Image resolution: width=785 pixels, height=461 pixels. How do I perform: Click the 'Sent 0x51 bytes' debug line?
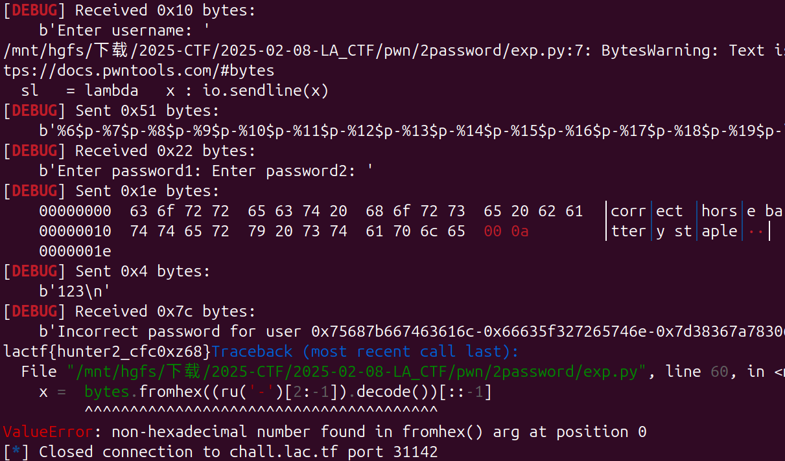pyautogui.click(x=111, y=111)
